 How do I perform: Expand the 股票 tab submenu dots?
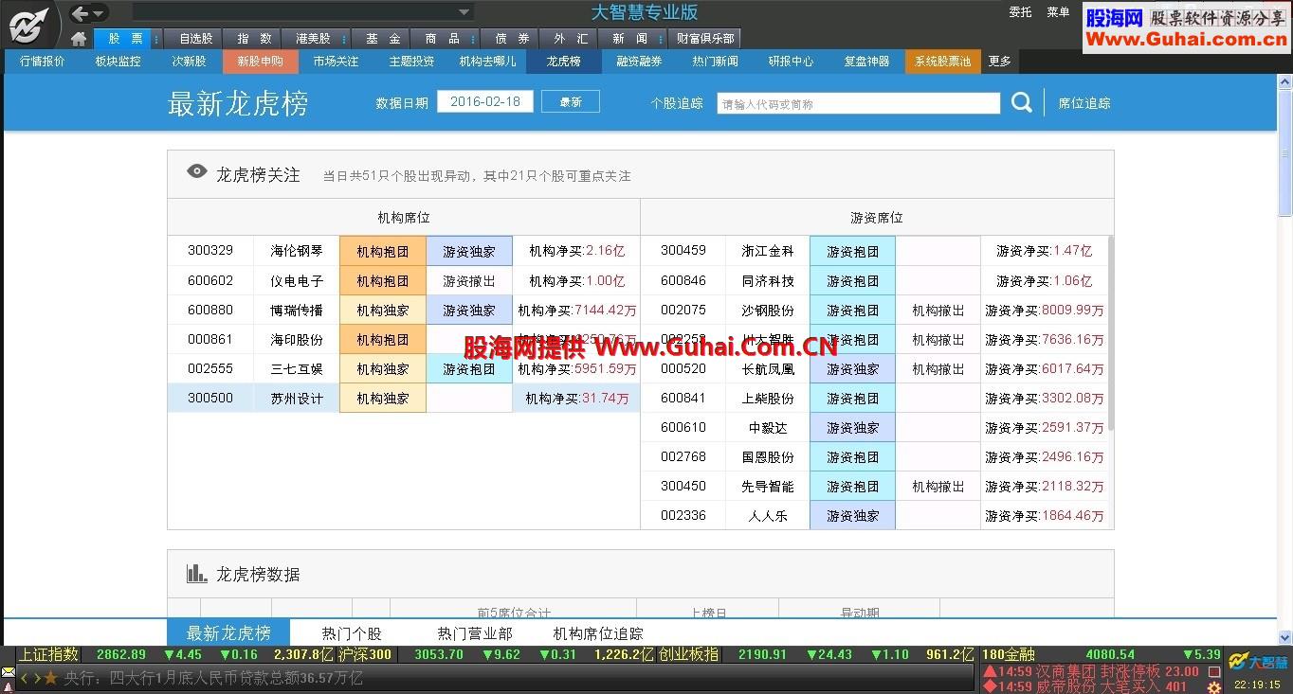[x=156, y=39]
